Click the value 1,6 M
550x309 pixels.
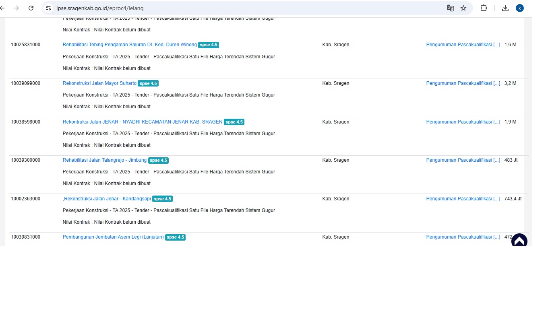pyautogui.click(x=510, y=45)
